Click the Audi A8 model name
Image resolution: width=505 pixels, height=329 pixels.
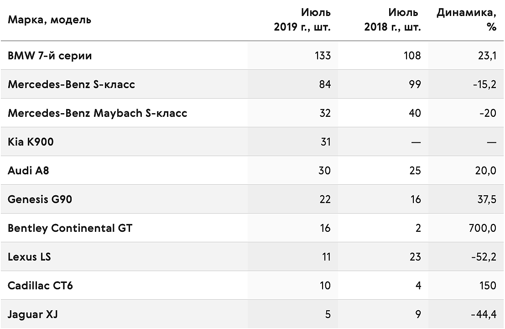[28, 171]
